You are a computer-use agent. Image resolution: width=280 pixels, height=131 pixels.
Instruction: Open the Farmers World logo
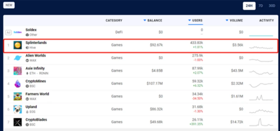click(18, 96)
